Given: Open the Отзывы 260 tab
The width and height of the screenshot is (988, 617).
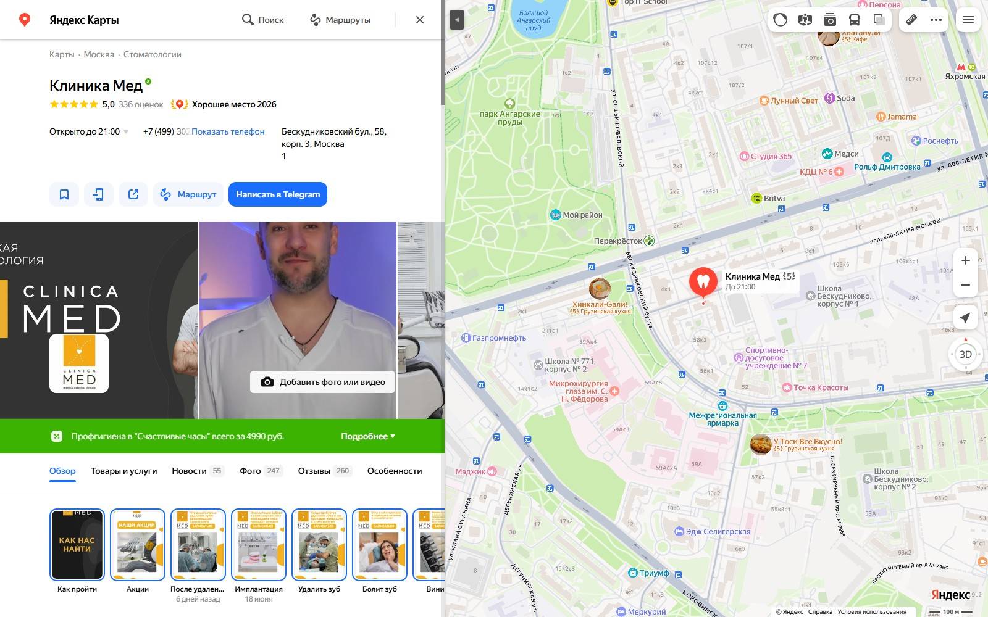Looking at the screenshot, I should click(325, 471).
